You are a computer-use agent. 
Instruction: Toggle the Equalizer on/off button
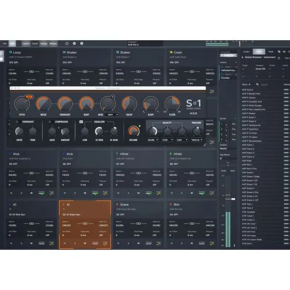81,122
